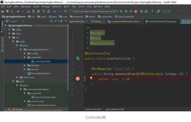This screenshot has height=122, width=191.
Task: Open Project panel gear settings
Action: [x=61, y=21]
